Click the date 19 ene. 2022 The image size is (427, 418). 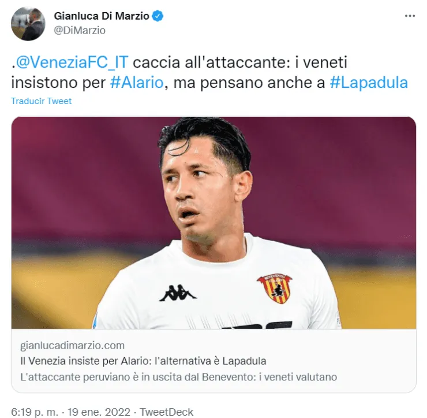[x=99, y=412]
